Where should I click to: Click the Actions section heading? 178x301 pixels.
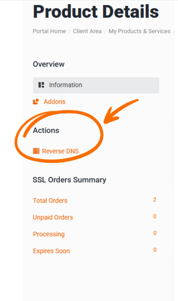46,130
